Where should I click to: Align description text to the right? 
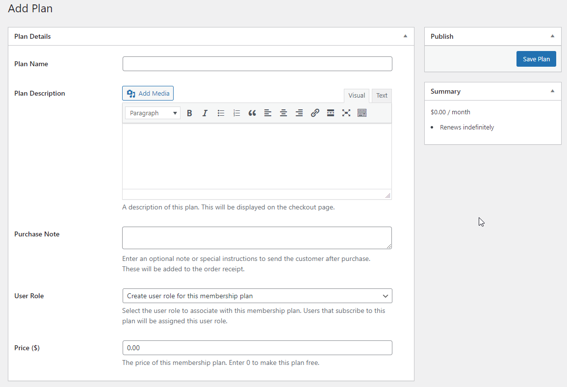(299, 113)
